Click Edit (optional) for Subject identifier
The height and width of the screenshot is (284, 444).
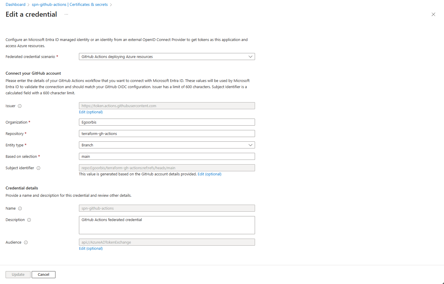click(x=210, y=174)
